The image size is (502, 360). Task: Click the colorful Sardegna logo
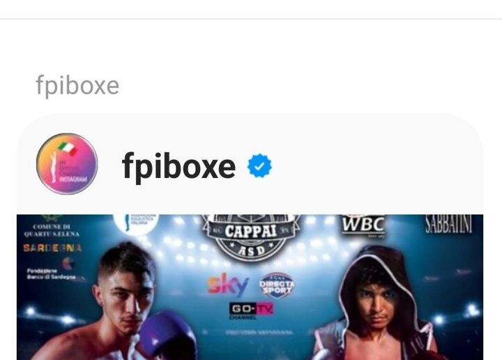click(x=52, y=248)
